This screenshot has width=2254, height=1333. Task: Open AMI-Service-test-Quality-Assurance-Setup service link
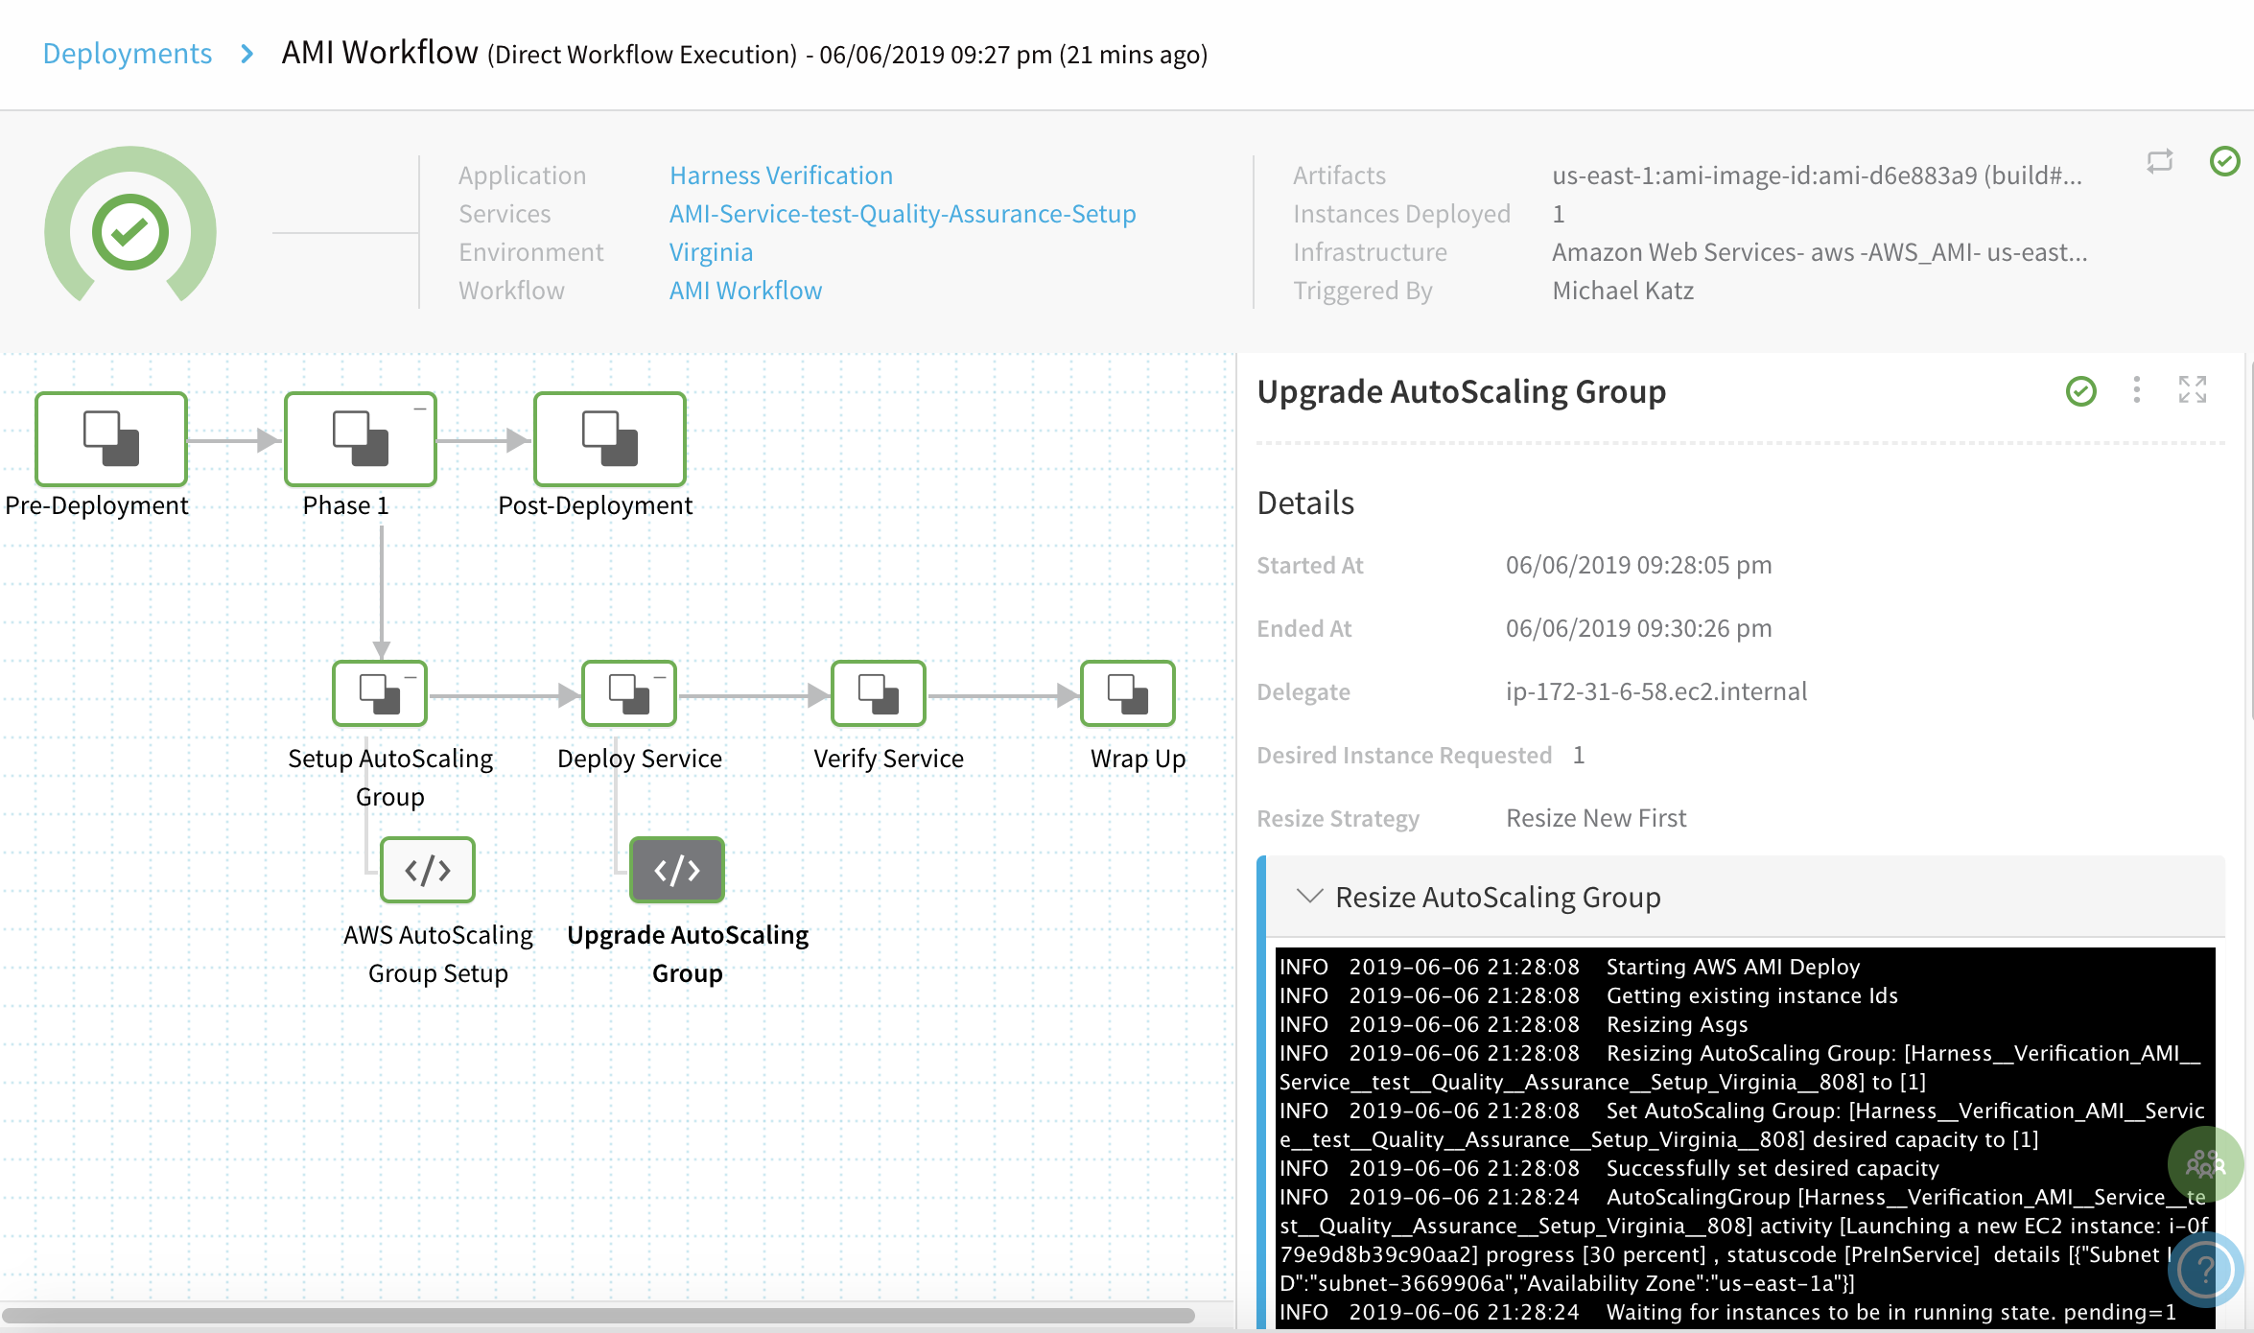pyautogui.click(x=903, y=213)
